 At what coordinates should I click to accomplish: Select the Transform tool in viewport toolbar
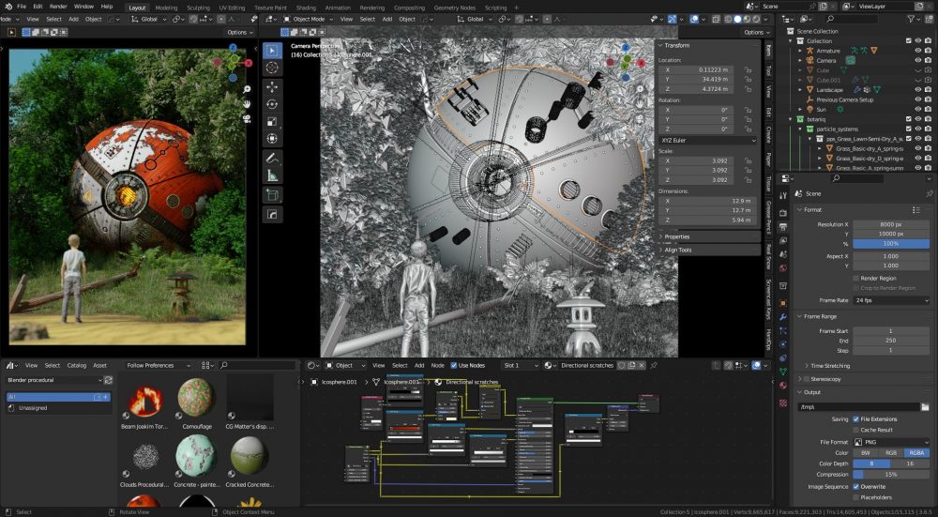[272, 139]
